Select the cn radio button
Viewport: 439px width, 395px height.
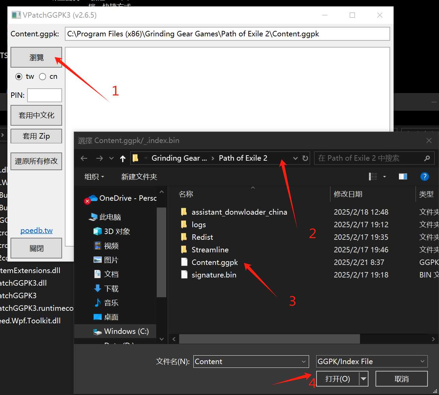pos(42,77)
